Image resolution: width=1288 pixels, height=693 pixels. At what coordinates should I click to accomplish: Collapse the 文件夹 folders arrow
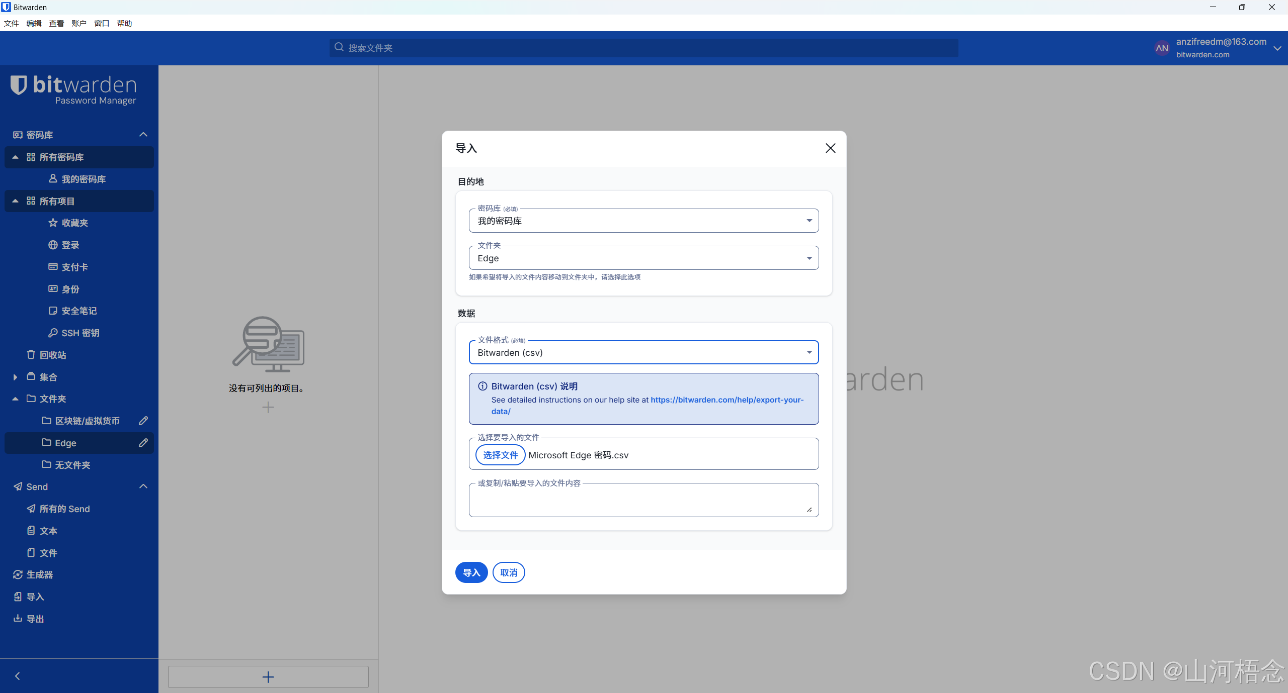tap(15, 399)
